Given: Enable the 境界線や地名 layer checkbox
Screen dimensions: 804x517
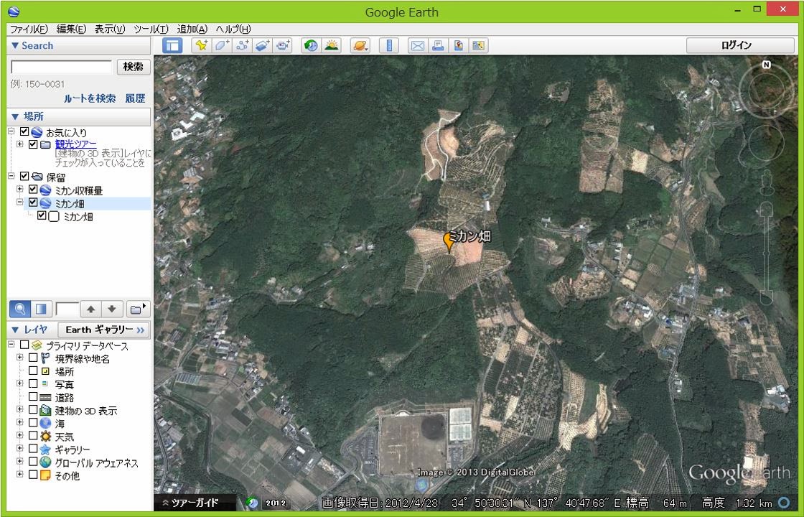Looking at the screenshot, I should tap(33, 358).
